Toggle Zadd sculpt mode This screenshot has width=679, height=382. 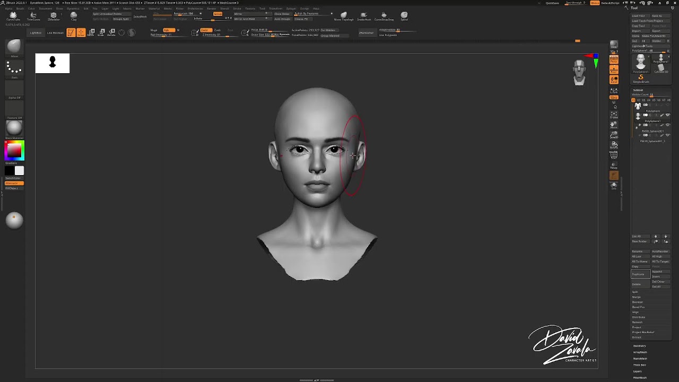pos(206,30)
